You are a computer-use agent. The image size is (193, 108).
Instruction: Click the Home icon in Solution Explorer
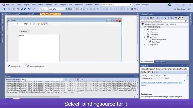coord(148,18)
